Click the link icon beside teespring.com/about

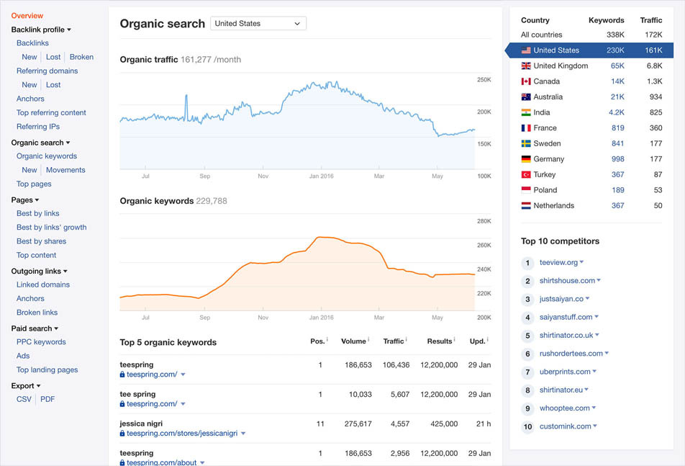[122, 462]
